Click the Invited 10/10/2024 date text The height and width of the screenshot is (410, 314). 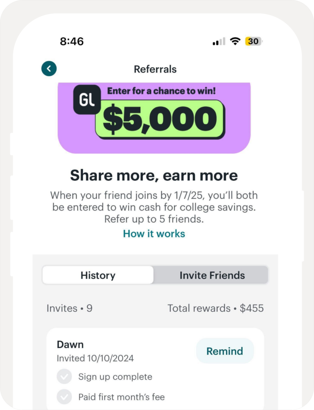click(x=95, y=358)
